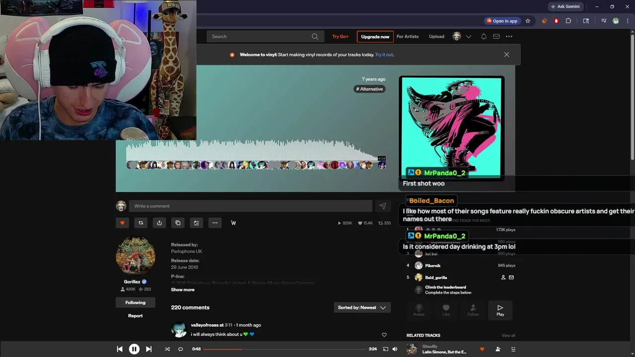
Task: Expand the user avatar dropdown
Action: pos(468,37)
